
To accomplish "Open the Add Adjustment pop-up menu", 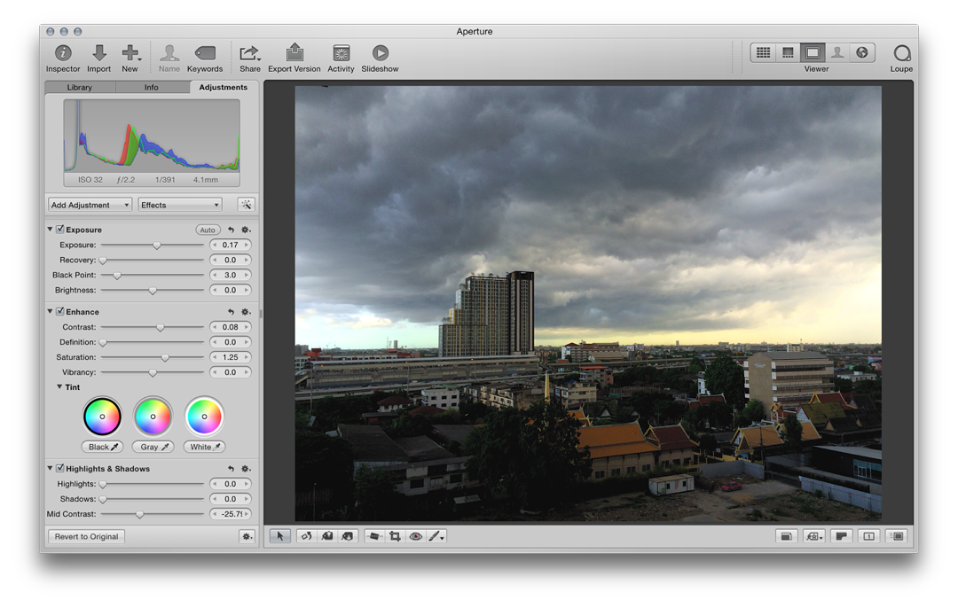I will [x=90, y=205].
